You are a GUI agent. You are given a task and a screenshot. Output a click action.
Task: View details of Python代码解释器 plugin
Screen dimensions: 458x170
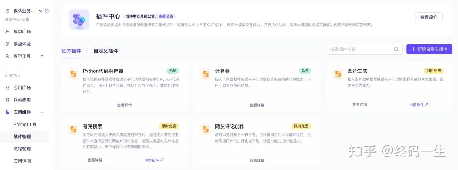[x=124, y=105]
